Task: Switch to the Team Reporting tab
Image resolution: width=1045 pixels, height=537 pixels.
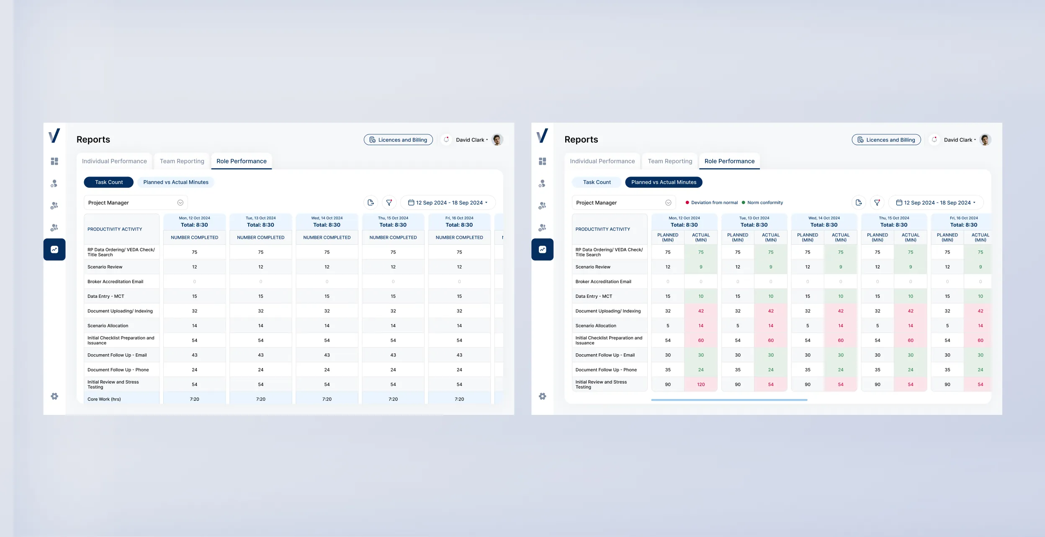Action: tap(181, 161)
